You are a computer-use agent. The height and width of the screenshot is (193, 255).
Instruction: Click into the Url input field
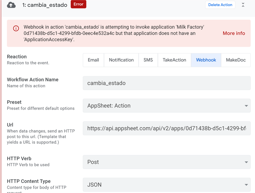click(x=167, y=128)
